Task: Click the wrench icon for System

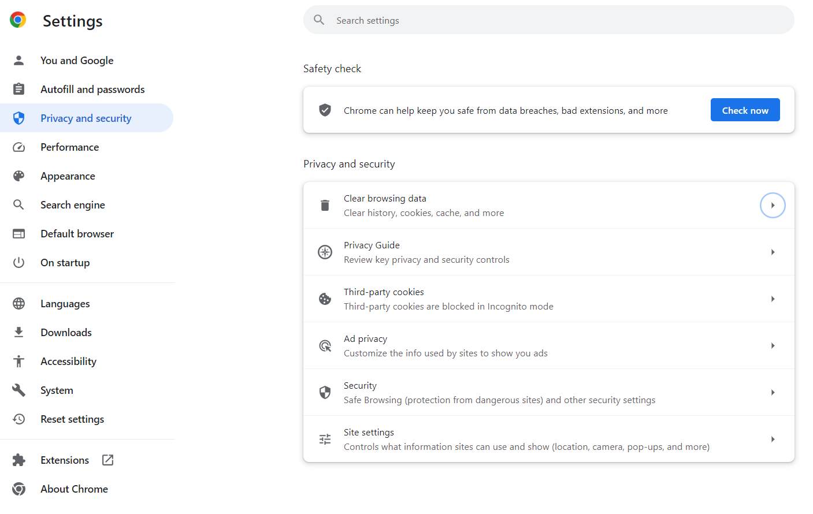Action: (x=18, y=390)
